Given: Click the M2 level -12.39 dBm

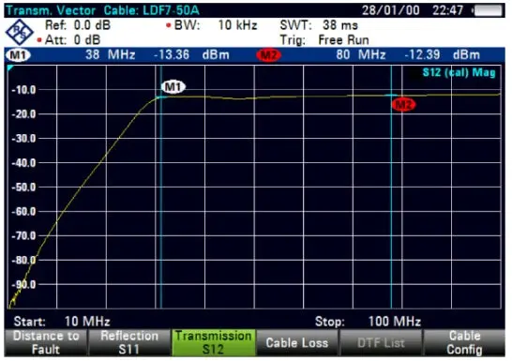Looking at the screenshot, I should tap(442, 54).
